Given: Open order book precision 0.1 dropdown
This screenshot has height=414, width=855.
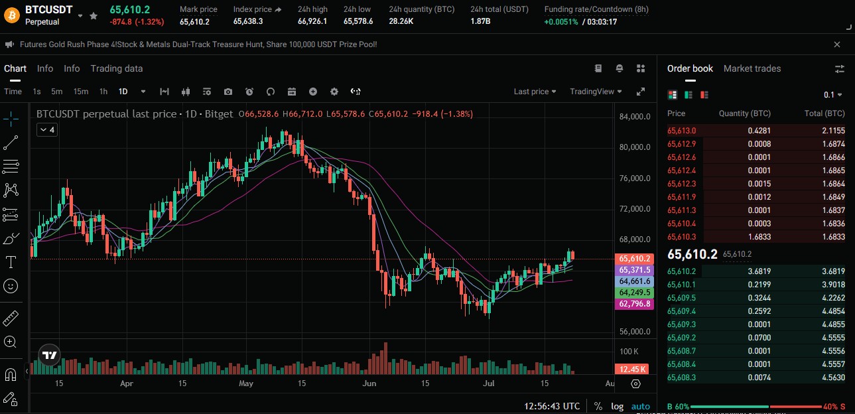Looking at the screenshot, I should 833,95.
